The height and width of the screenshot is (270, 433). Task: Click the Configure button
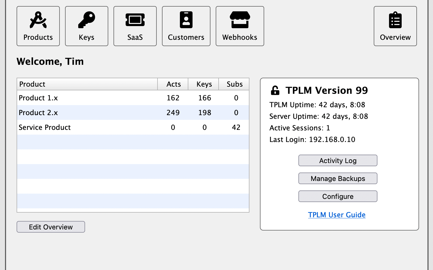338,196
